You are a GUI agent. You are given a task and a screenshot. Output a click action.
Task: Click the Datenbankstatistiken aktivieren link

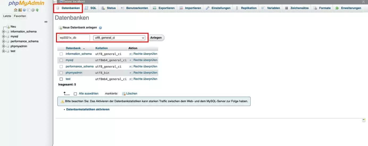click(88, 109)
